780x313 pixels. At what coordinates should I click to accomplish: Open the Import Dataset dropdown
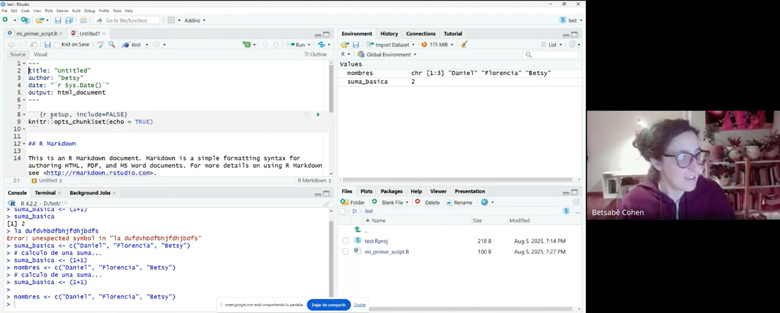(x=391, y=45)
